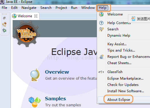
Task: Click the Samples shapes icon
Action: pos(35,102)
